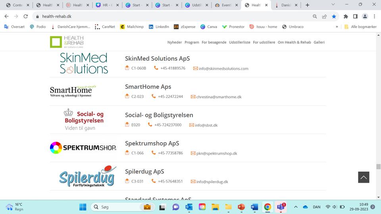Open the Mailchimp bookmark
The image size is (381, 214).
(132, 27)
